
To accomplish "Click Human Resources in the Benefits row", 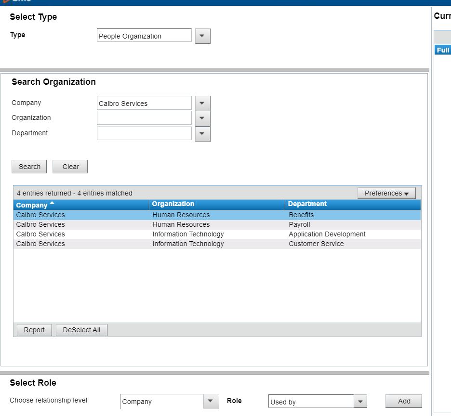I will pos(181,215).
